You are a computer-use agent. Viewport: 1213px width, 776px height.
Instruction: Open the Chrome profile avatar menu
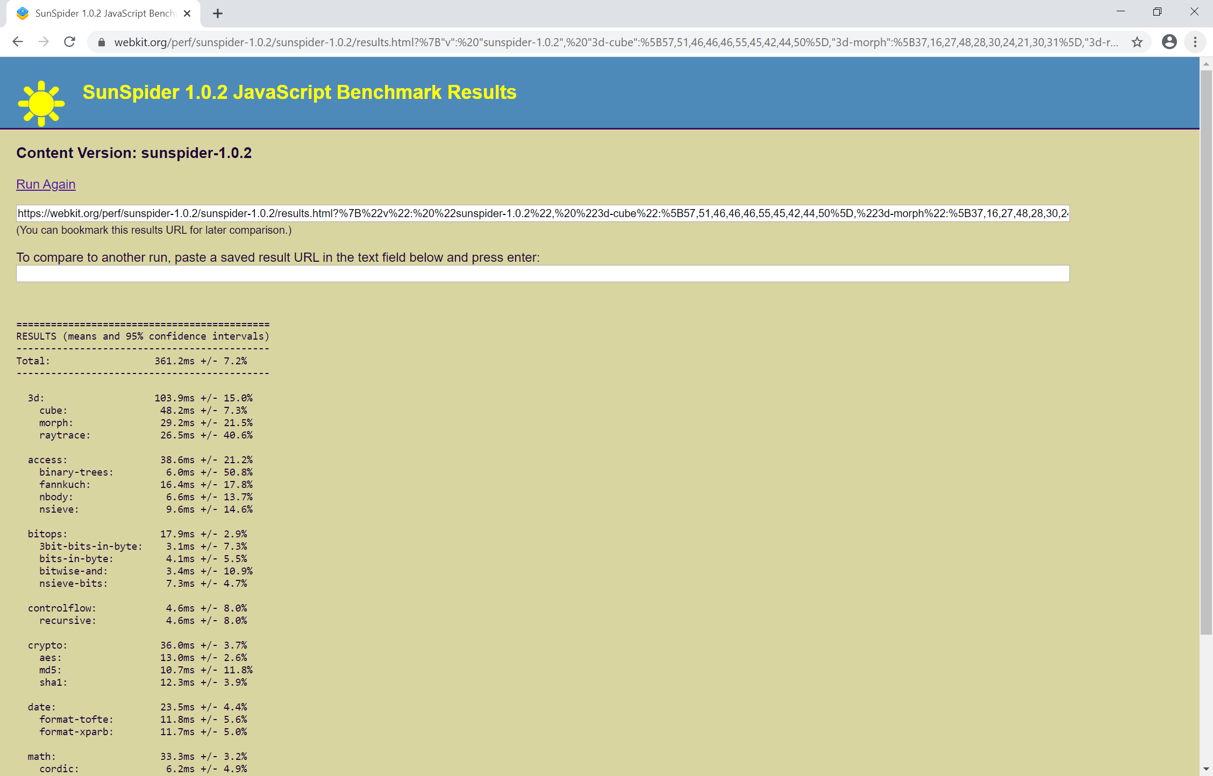[x=1169, y=42]
